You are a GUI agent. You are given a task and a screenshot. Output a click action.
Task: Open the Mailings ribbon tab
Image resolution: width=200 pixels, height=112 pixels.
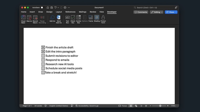[x=83, y=12]
